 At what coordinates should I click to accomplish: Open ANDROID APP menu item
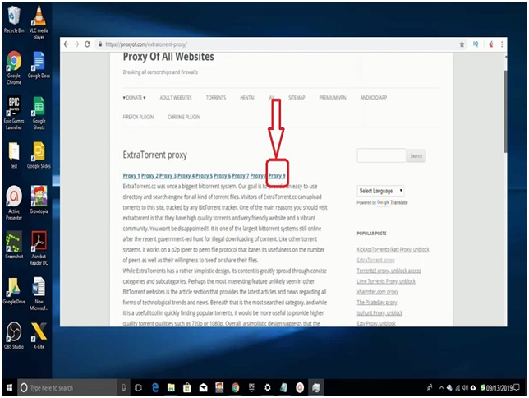point(374,98)
